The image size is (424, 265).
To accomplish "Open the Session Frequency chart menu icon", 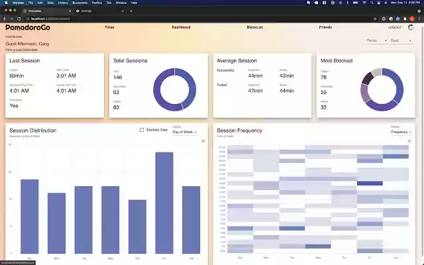I will pyautogui.click(x=409, y=141).
